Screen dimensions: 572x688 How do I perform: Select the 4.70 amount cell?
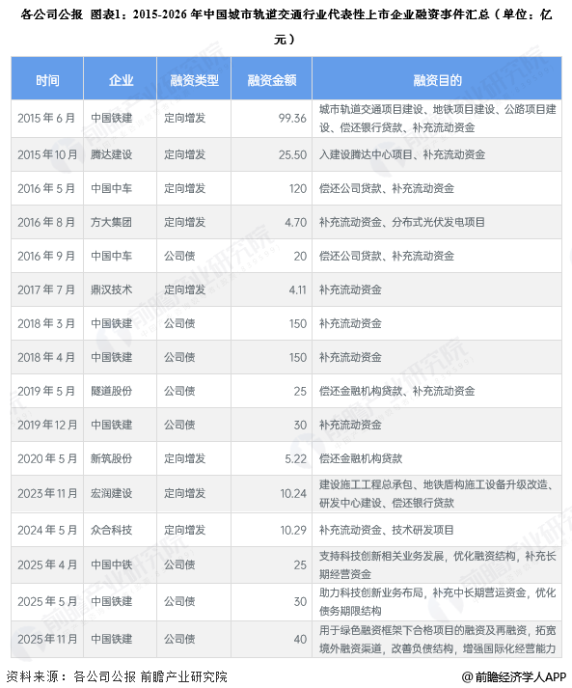pyautogui.click(x=271, y=222)
